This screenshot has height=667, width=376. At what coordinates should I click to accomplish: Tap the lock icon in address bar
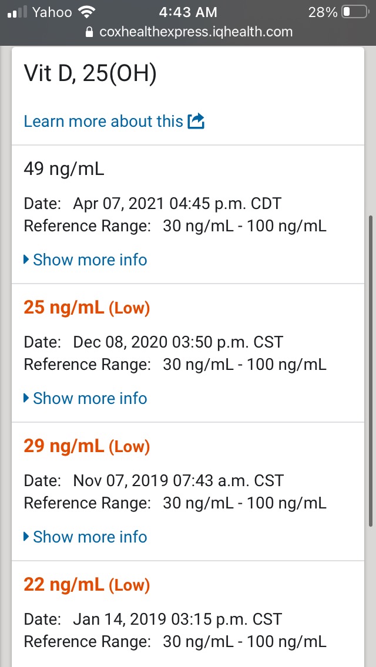point(89,32)
